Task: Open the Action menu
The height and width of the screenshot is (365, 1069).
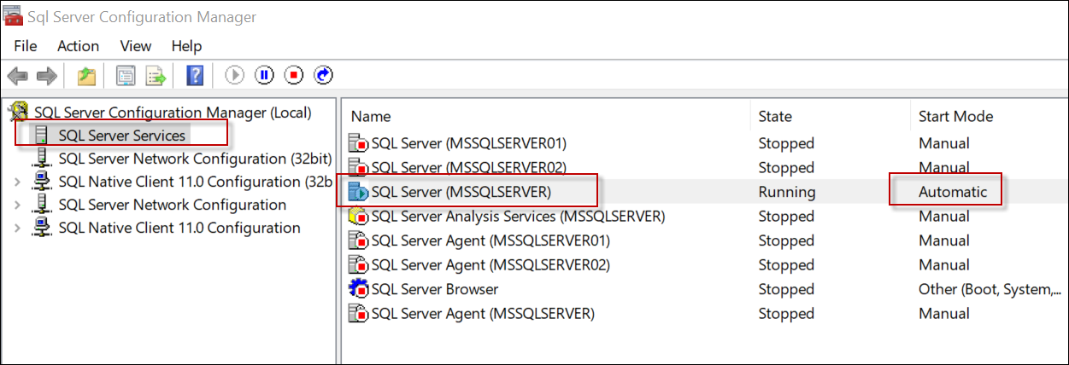Action: (78, 46)
